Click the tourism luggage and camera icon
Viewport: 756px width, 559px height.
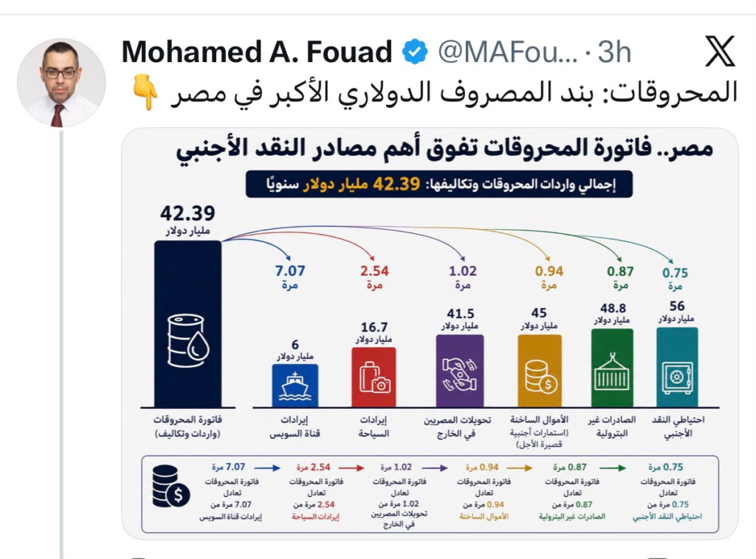(374, 377)
